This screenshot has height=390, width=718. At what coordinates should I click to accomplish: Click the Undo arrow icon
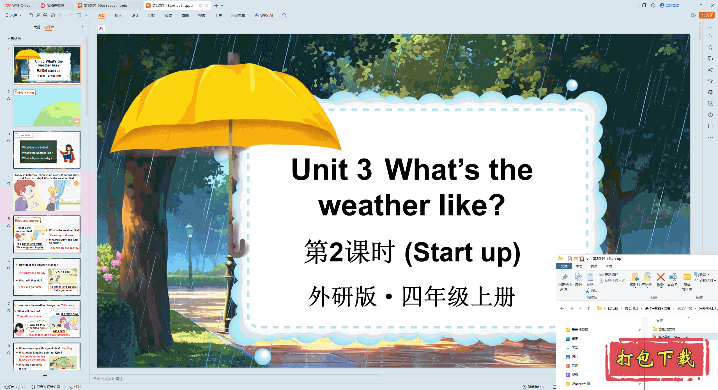click(x=60, y=15)
